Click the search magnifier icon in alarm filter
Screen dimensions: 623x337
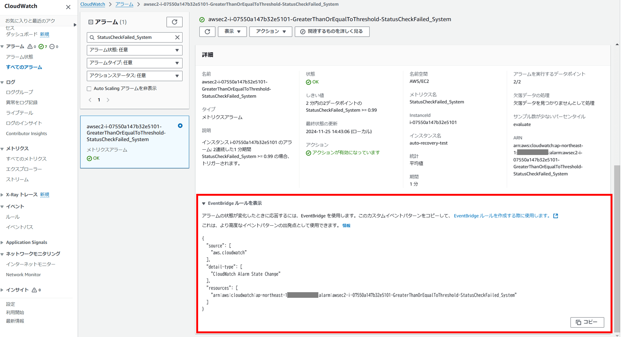click(92, 37)
